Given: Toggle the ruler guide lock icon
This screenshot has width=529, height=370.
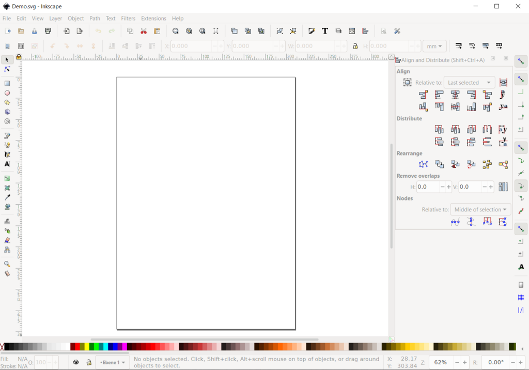Looking at the screenshot, I should coord(19,57).
